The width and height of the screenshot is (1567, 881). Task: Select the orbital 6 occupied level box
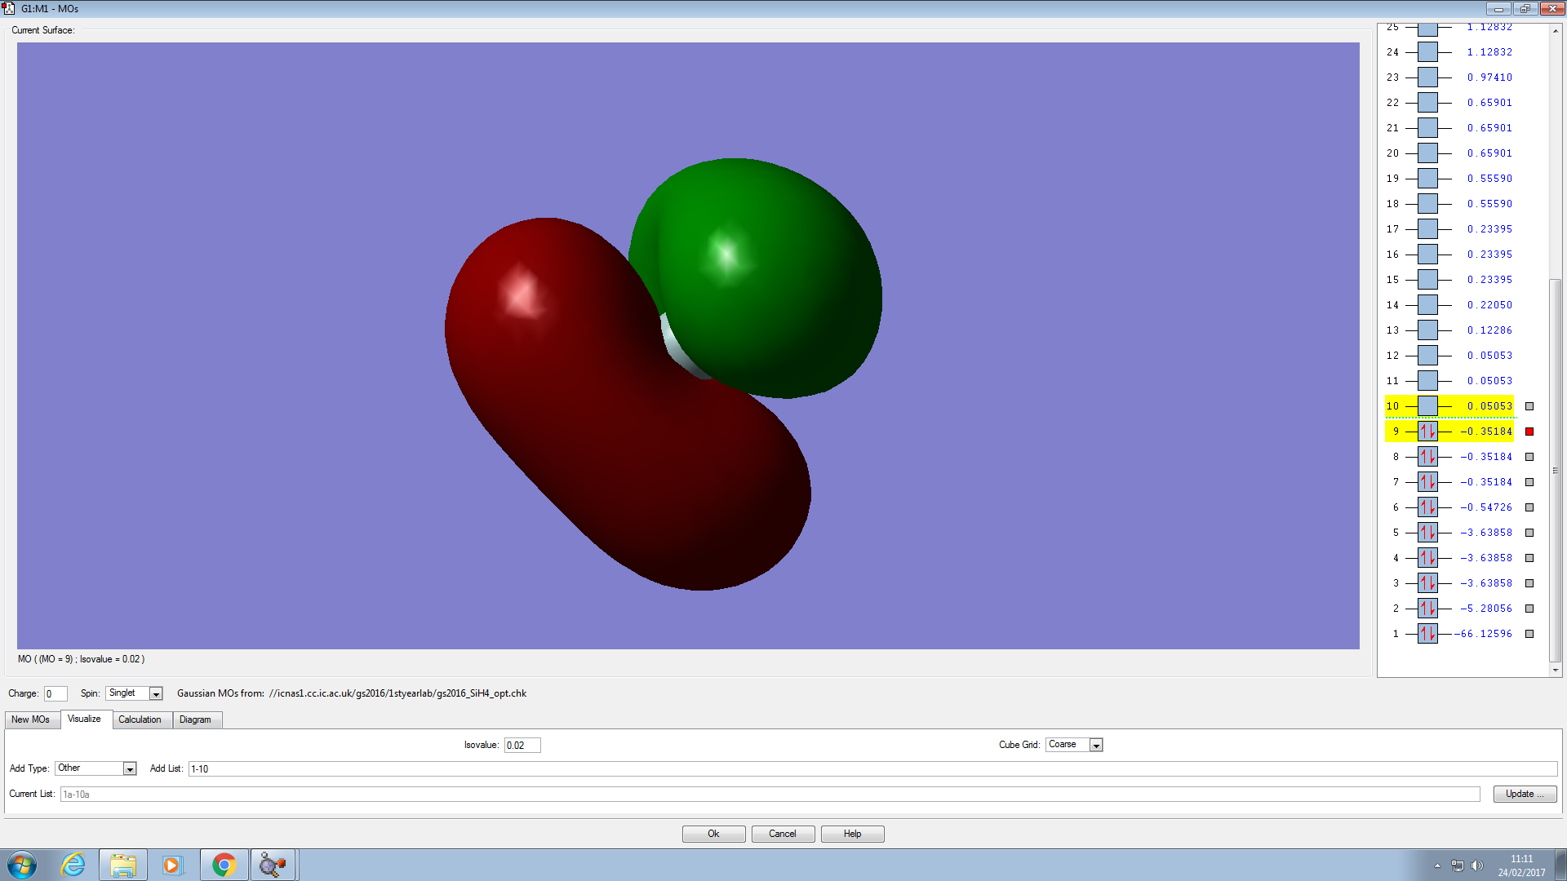1427,507
